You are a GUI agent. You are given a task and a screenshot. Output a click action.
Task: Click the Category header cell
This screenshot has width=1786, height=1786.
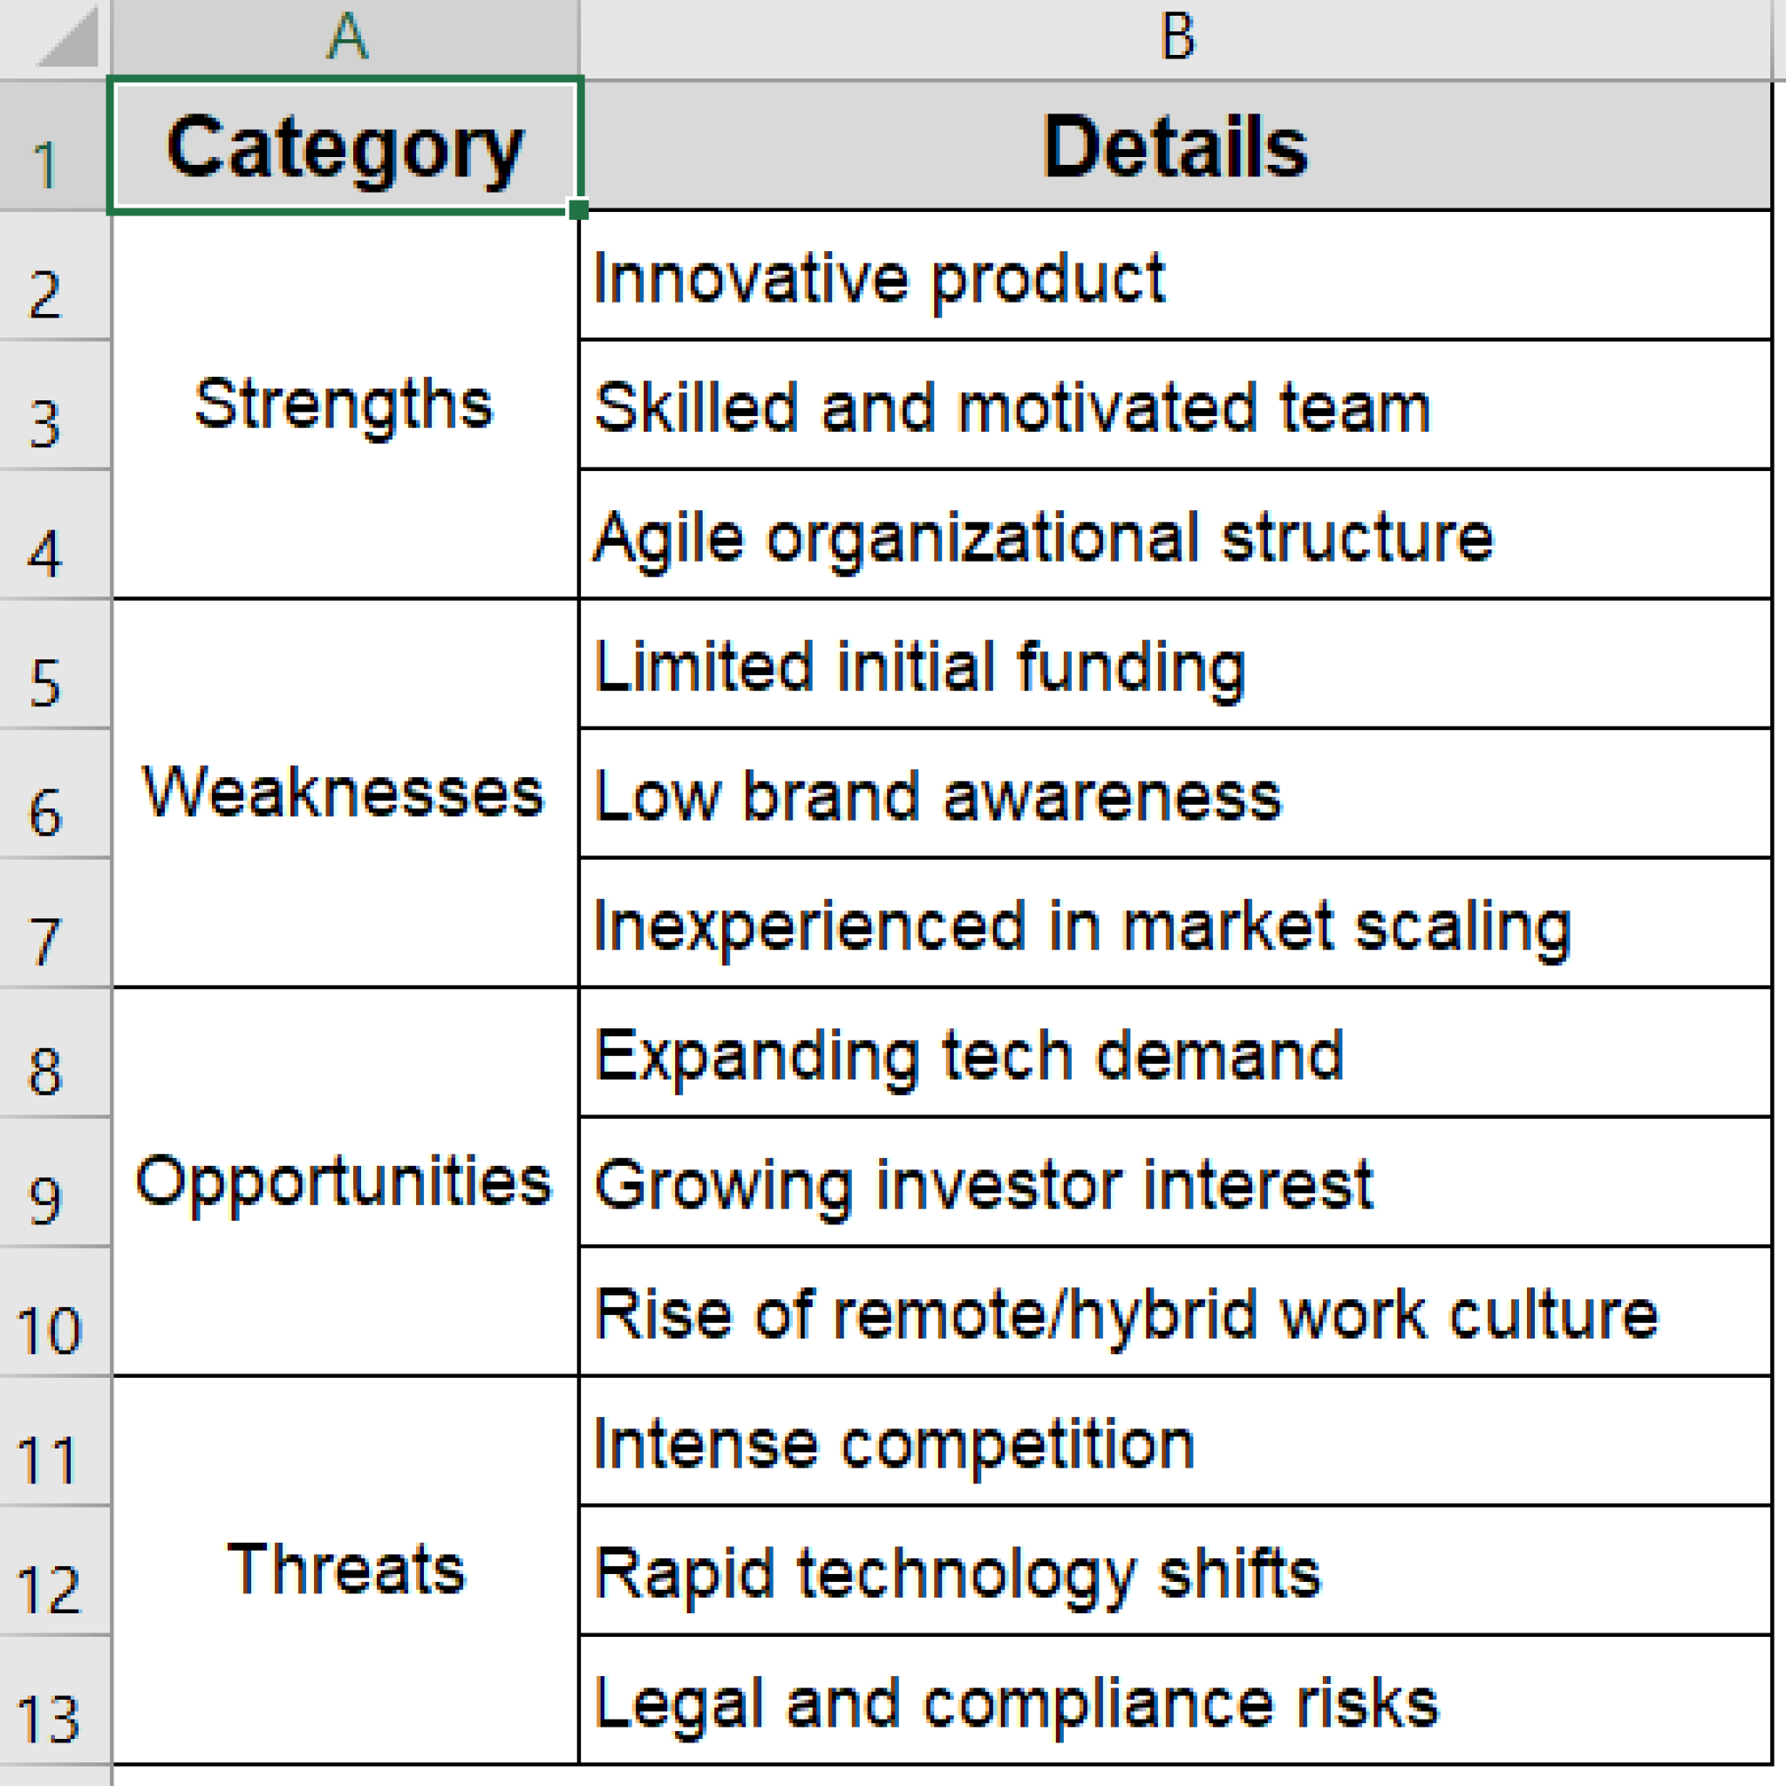(344, 147)
